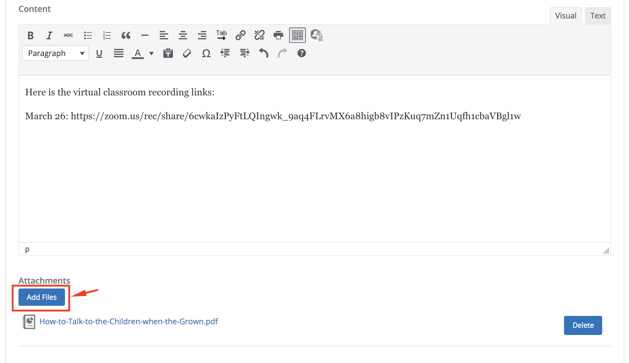Click the remove link icon
Screen dimensions: 629x363
coord(259,35)
